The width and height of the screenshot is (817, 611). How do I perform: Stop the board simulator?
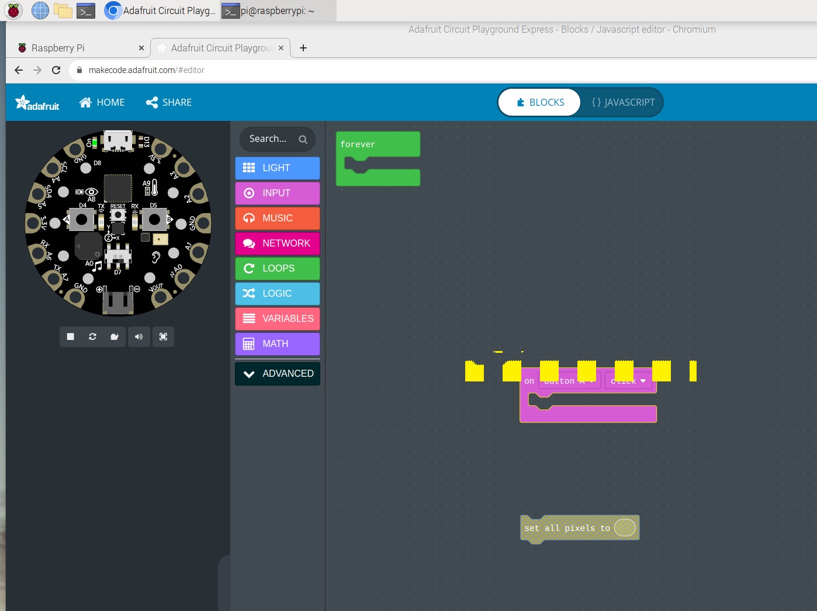(70, 336)
